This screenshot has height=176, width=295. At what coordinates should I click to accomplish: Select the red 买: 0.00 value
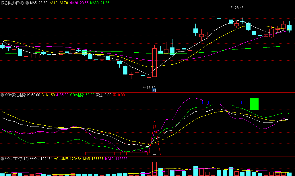pos(119,95)
